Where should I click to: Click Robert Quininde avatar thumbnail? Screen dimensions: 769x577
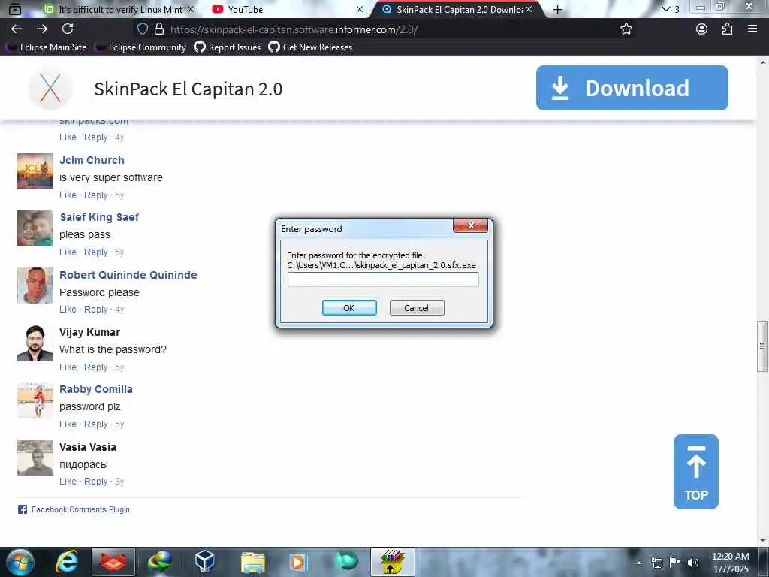pyautogui.click(x=35, y=285)
